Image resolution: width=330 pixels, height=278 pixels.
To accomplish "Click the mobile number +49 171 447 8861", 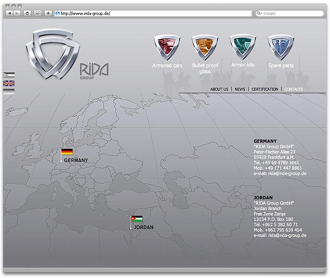I will click(283, 168).
